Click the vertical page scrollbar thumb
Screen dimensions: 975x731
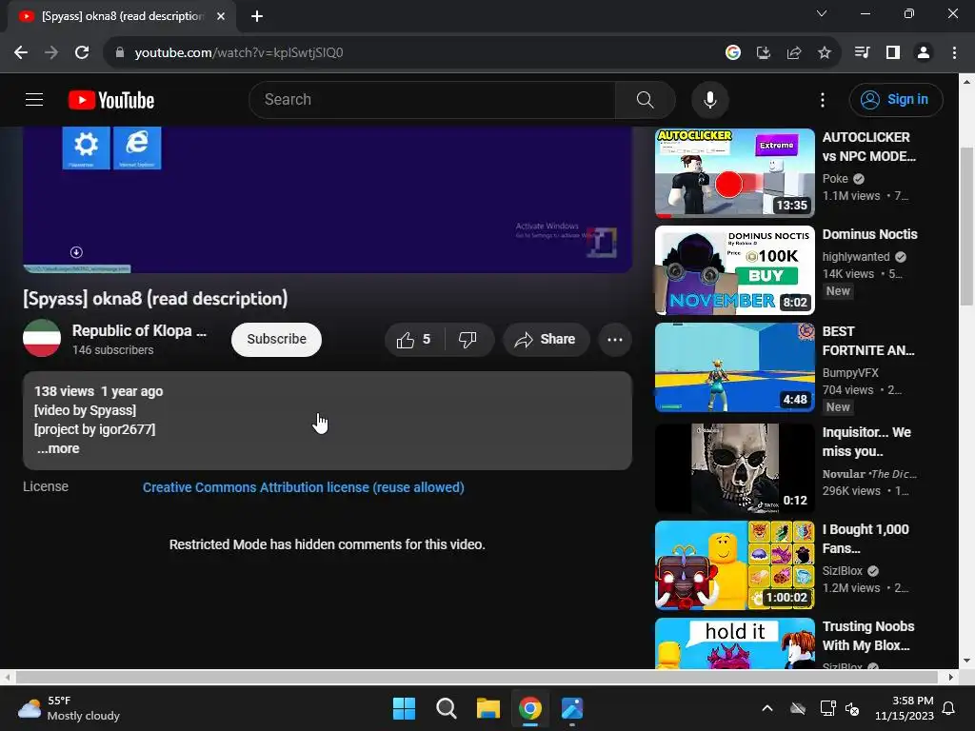coord(966,227)
